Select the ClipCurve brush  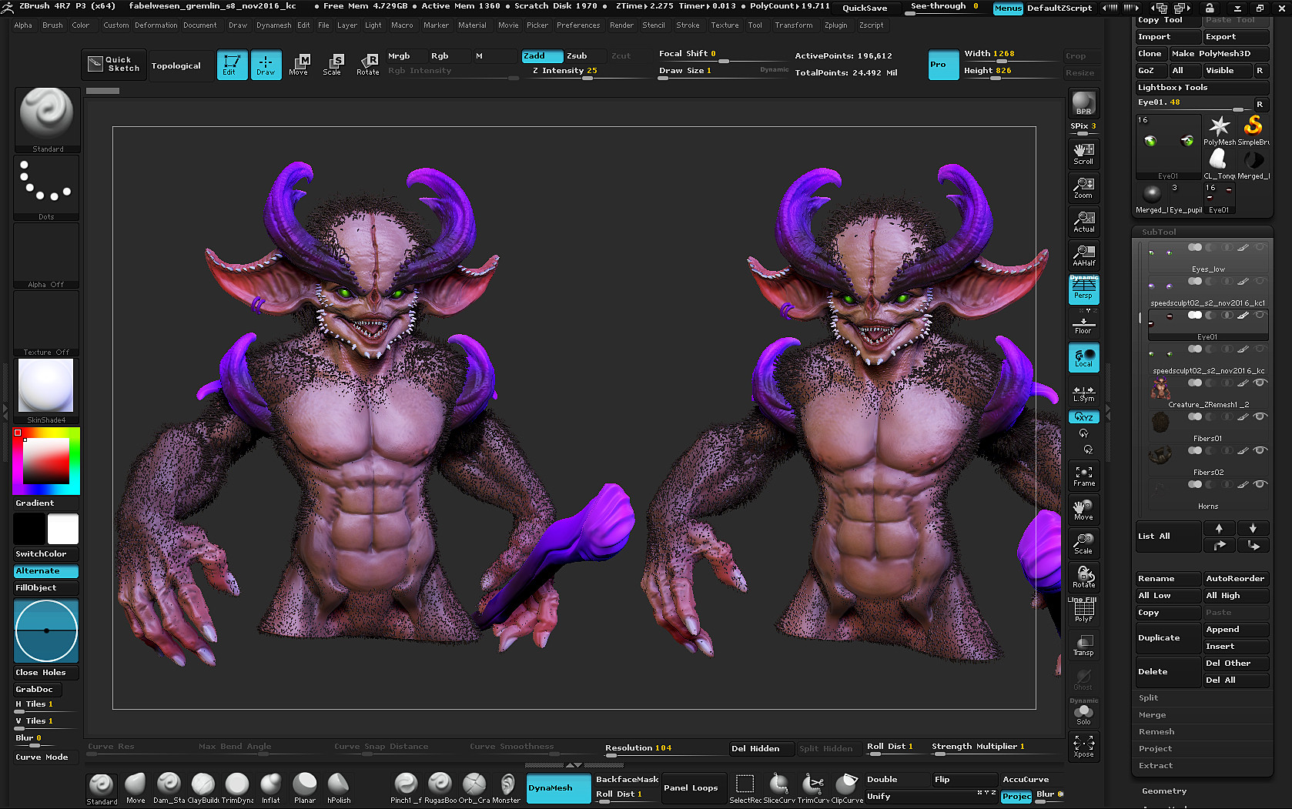(x=846, y=789)
